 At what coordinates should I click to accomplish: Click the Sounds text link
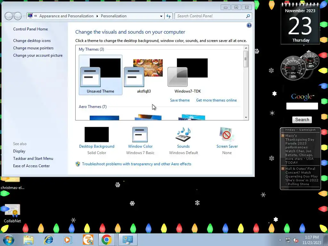pos(184,146)
